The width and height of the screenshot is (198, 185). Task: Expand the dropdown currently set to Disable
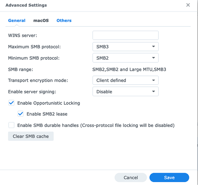126,91
